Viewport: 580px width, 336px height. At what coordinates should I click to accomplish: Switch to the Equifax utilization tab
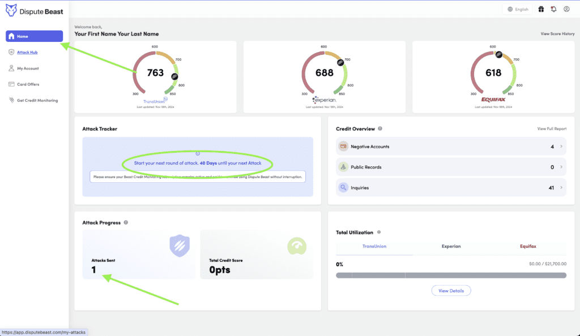coord(527,247)
